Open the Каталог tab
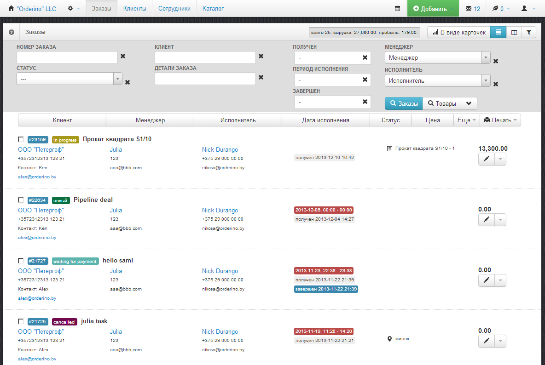Viewport: 545px width, 365px height. pyautogui.click(x=213, y=9)
